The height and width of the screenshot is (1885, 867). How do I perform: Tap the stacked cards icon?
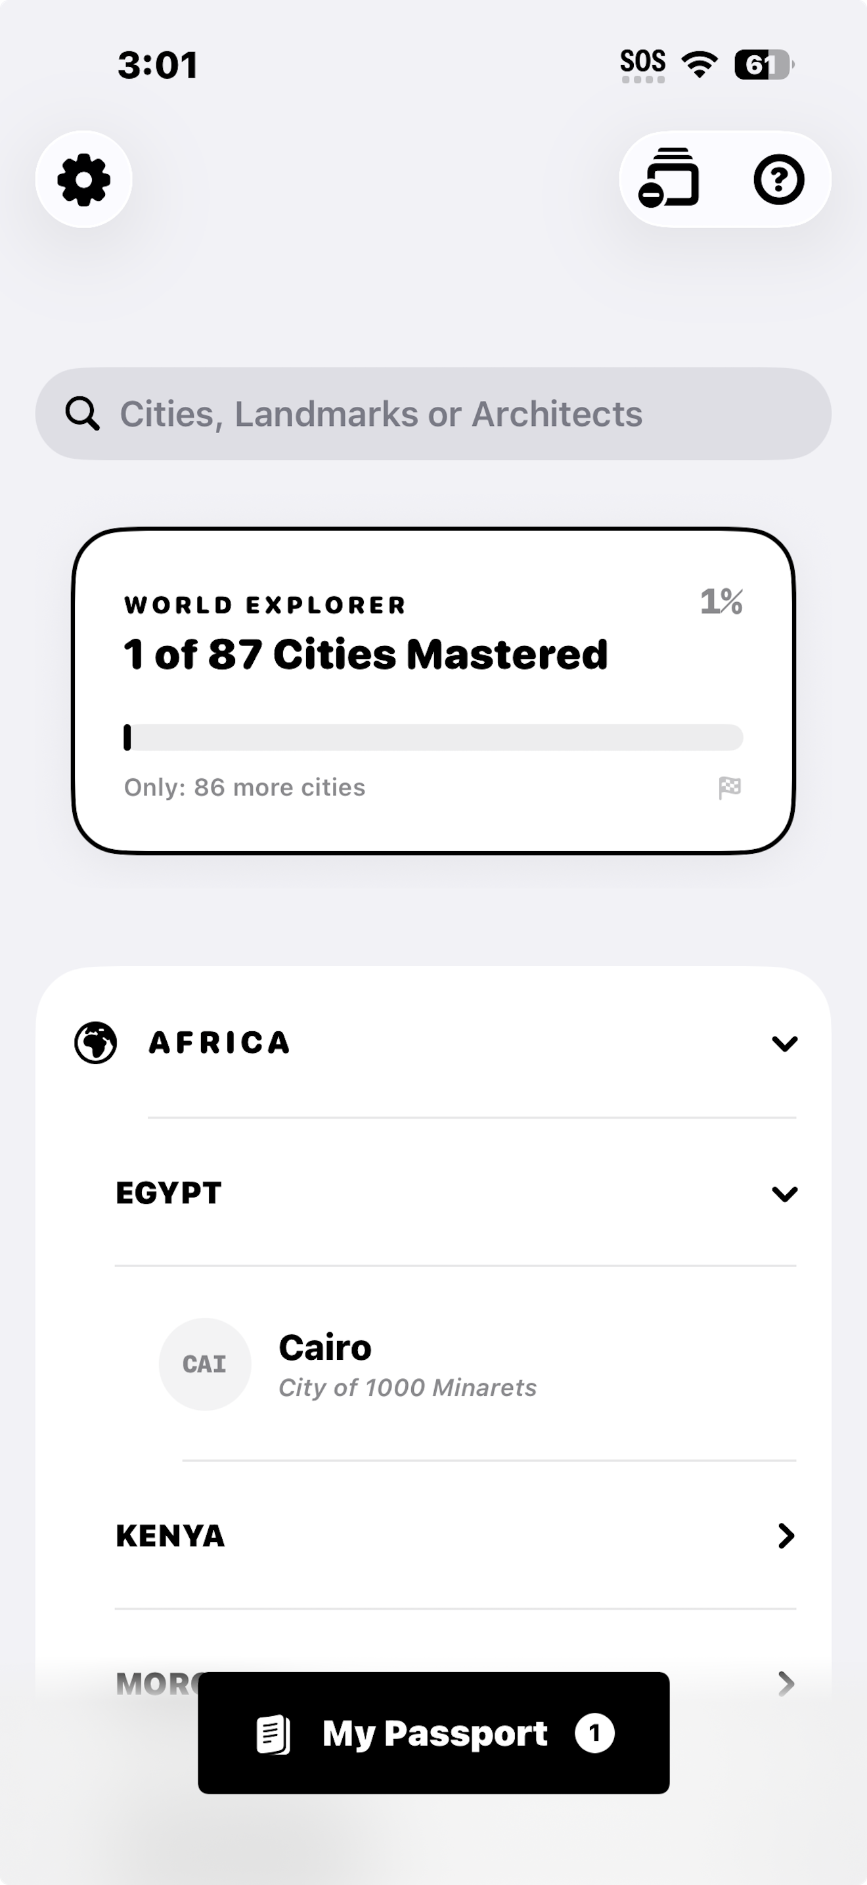[669, 179]
